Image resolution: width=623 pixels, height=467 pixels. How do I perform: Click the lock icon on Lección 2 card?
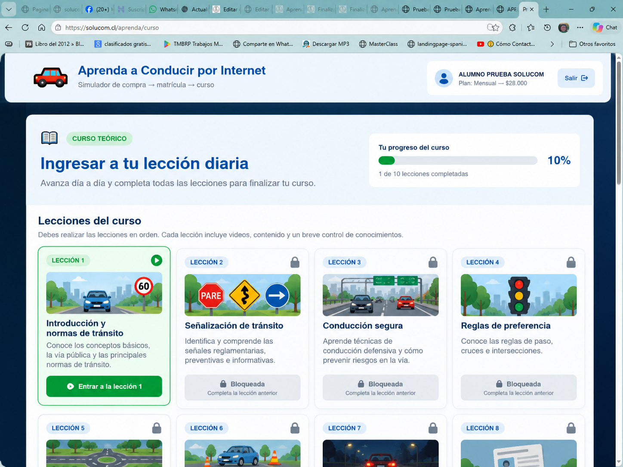coord(295,262)
